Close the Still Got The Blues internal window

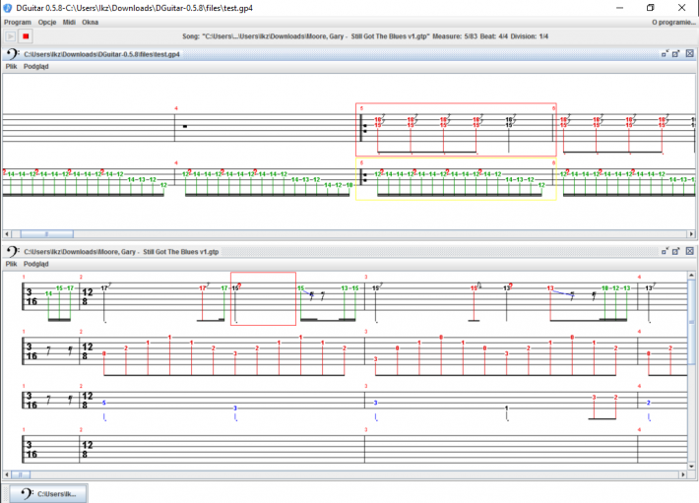coord(689,251)
